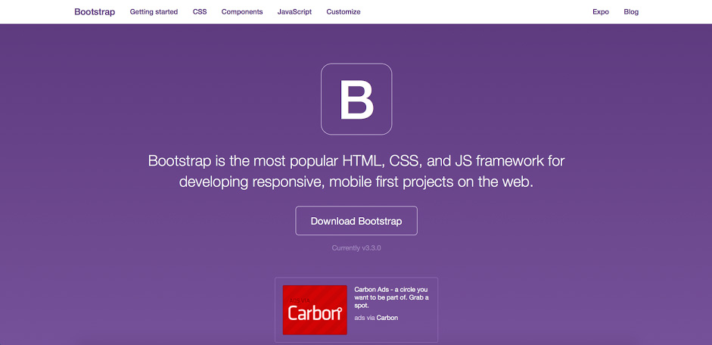
Task: Open the Customize page
Action: [344, 12]
